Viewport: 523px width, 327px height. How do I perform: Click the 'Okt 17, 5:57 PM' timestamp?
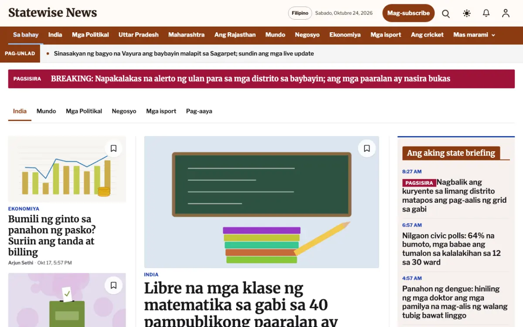point(54,263)
